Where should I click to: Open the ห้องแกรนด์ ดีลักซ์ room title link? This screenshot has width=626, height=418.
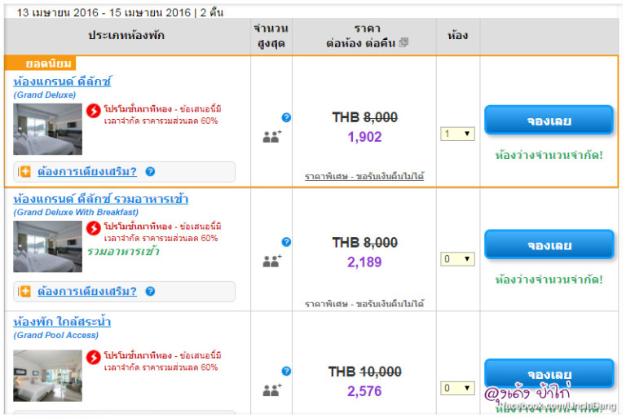click(x=62, y=81)
